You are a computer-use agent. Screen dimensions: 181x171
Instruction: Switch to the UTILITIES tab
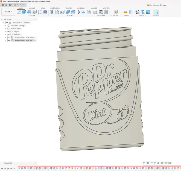106,8
